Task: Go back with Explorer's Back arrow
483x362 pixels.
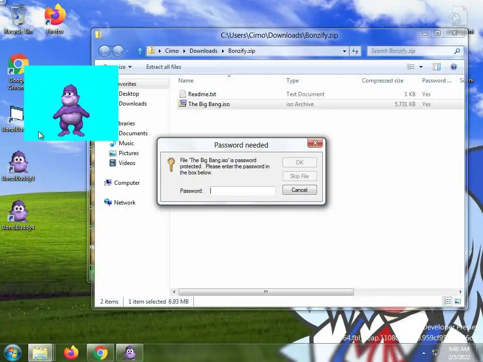Action: pyautogui.click(x=104, y=51)
